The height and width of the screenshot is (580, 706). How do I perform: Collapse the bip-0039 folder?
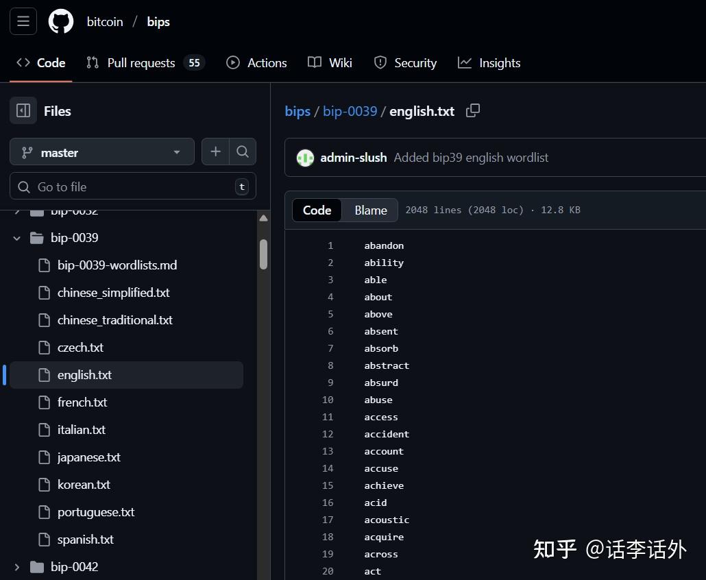point(17,238)
